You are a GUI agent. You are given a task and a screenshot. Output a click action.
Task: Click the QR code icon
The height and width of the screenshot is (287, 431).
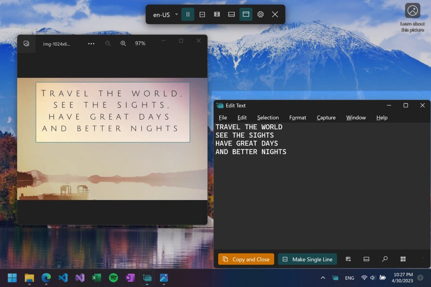pos(403,259)
